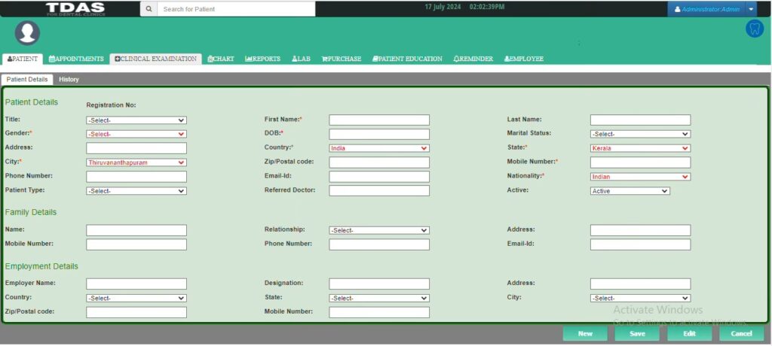The image size is (772, 346).
Task: Focus the First Name input field
Action: point(379,120)
